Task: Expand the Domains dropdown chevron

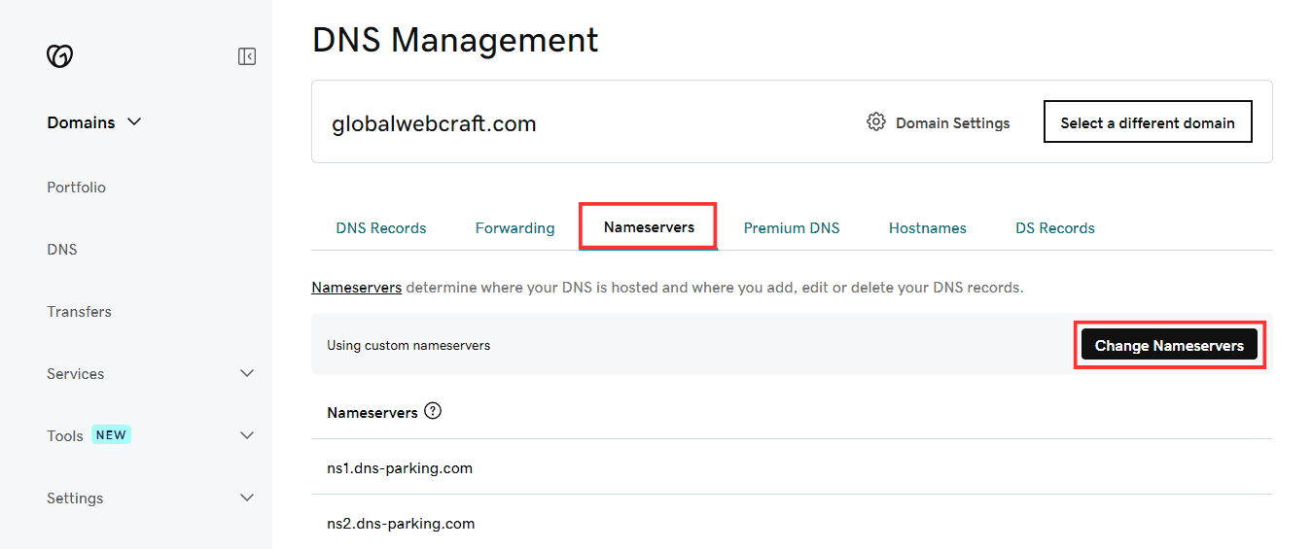Action: click(134, 122)
